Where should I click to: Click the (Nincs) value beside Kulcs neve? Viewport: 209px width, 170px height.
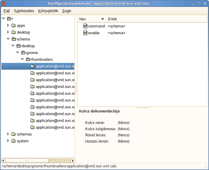(x=123, y=122)
